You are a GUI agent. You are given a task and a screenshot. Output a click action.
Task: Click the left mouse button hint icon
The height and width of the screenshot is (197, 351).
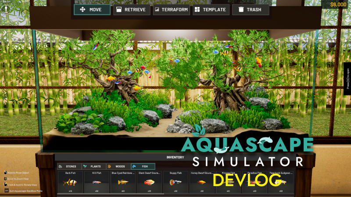point(5,172)
